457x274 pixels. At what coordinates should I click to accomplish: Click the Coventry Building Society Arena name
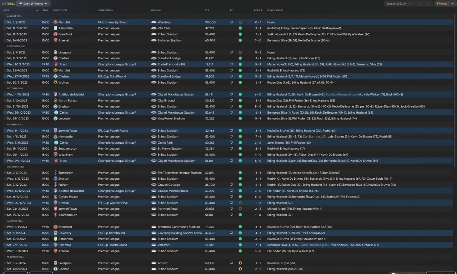(x=180, y=233)
